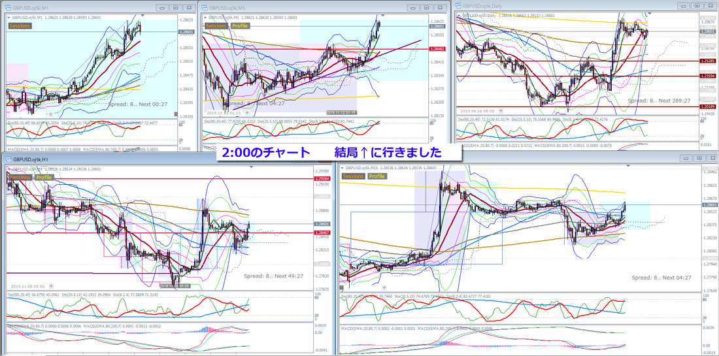The width and height of the screenshot is (719, 356).
Task: Click the H1 window title icon
Action: click(8, 159)
